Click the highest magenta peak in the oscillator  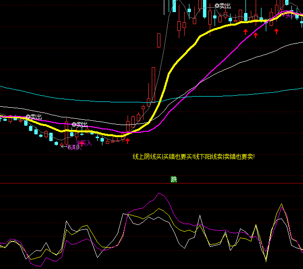coord(158,194)
